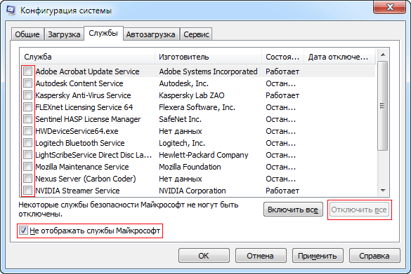Select the Kaspersky Anti-Virus Service name
The height and width of the screenshot is (274, 411).
coord(83,95)
